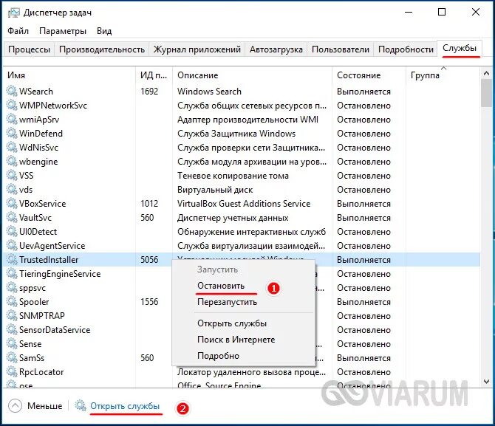Select Диспетчер учетных данных description
Screen dimensions: 495x426
tap(233, 218)
